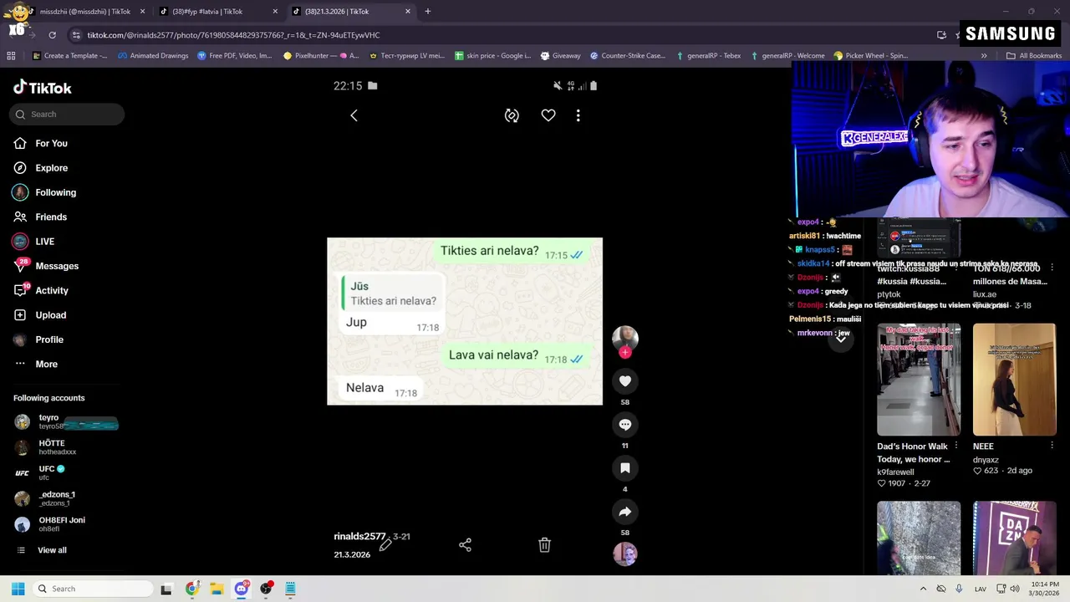The width and height of the screenshot is (1070, 602).
Task: Click the round sound avatar below the share icon
Action: (624, 554)
